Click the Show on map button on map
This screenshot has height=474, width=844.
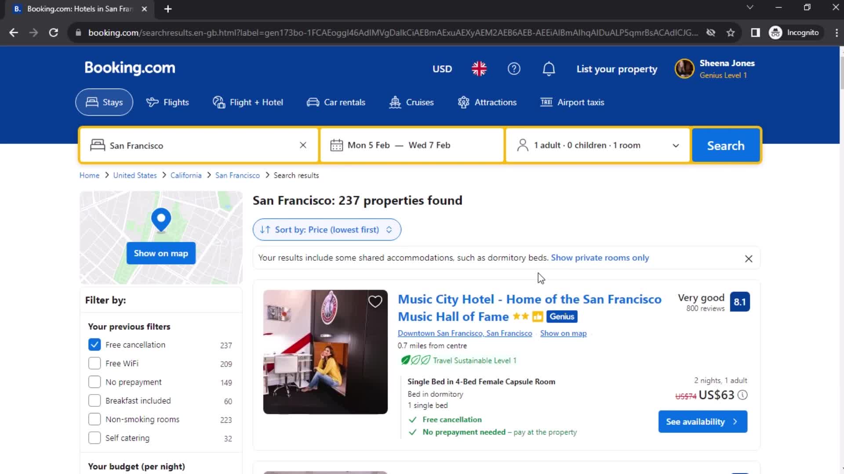coord(161,253)
